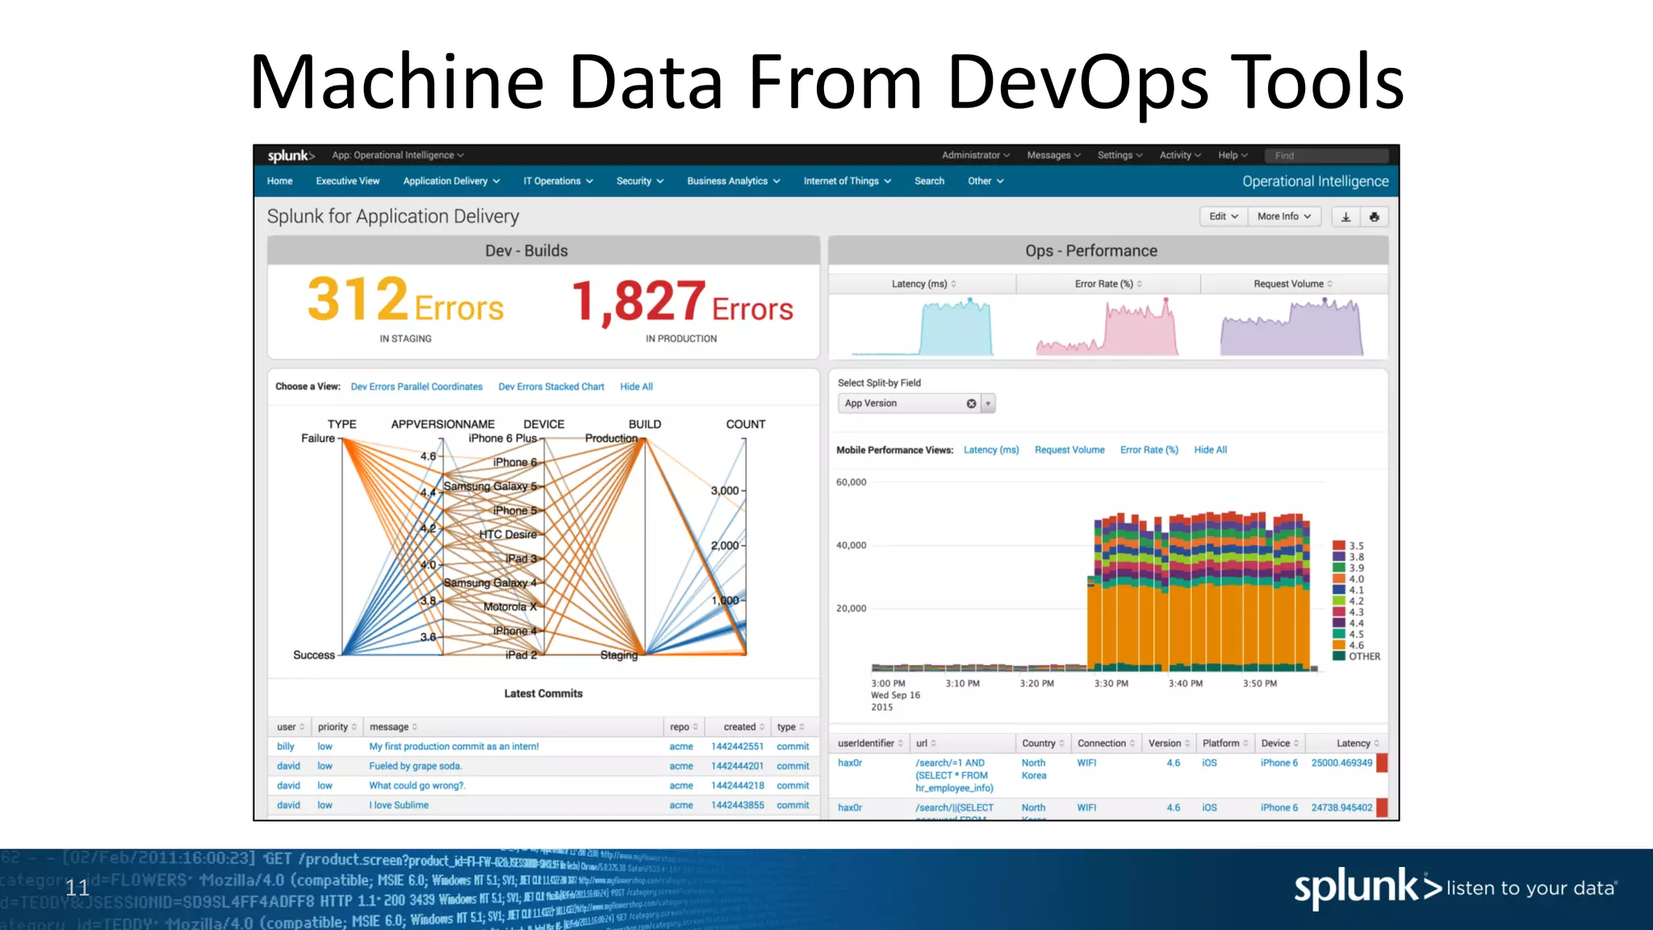Viewport: 1653px width, 930px height.
Task: Click the latency value 25000.469349
Action: [x=1341, y=763]
